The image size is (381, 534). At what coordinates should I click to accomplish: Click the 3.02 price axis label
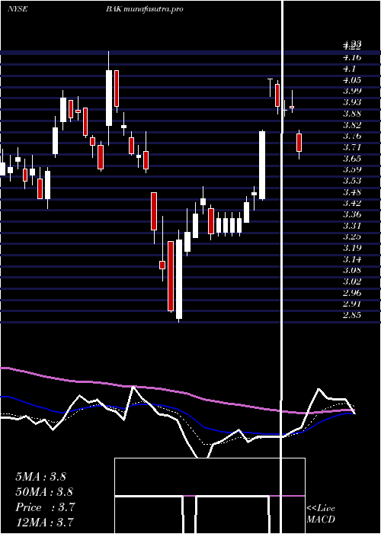(352, 281)
